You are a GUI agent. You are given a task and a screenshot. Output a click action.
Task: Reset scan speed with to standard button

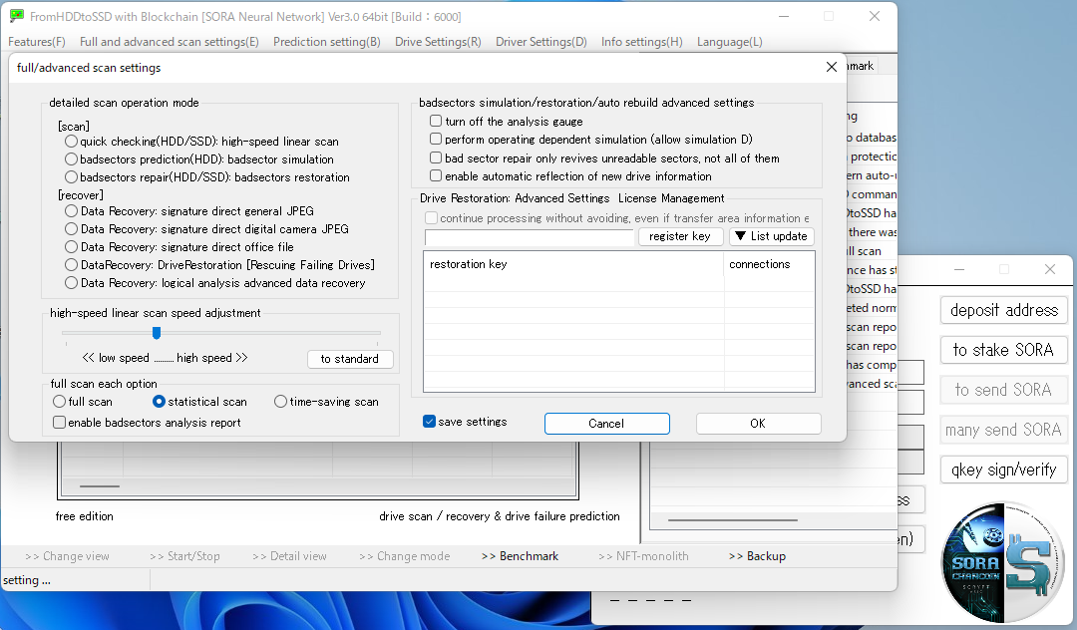pyautogui.click(x=350, y=359)
